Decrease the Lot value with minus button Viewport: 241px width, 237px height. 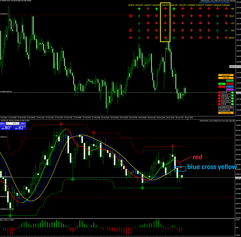219,93
